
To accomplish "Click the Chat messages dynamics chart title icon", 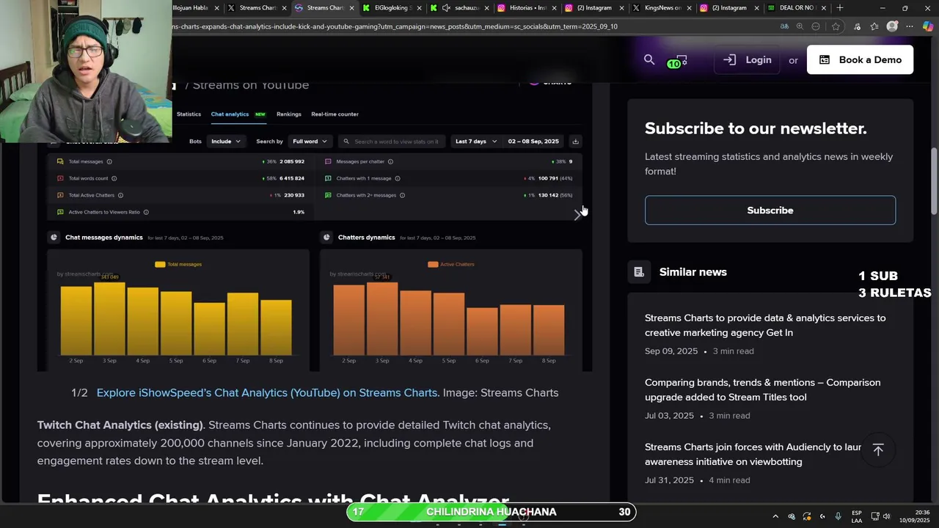I will [54, 238].
